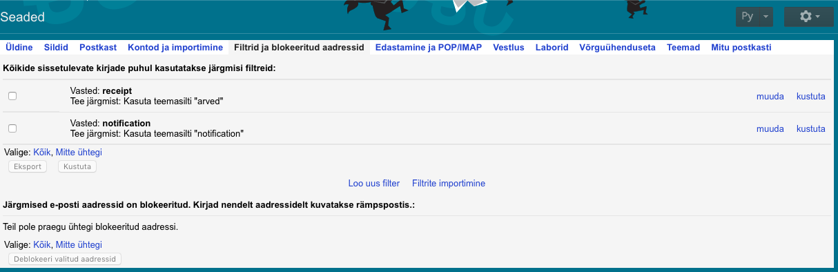
Task: Click kustuta for the notification filter
Action: point(811,129)
